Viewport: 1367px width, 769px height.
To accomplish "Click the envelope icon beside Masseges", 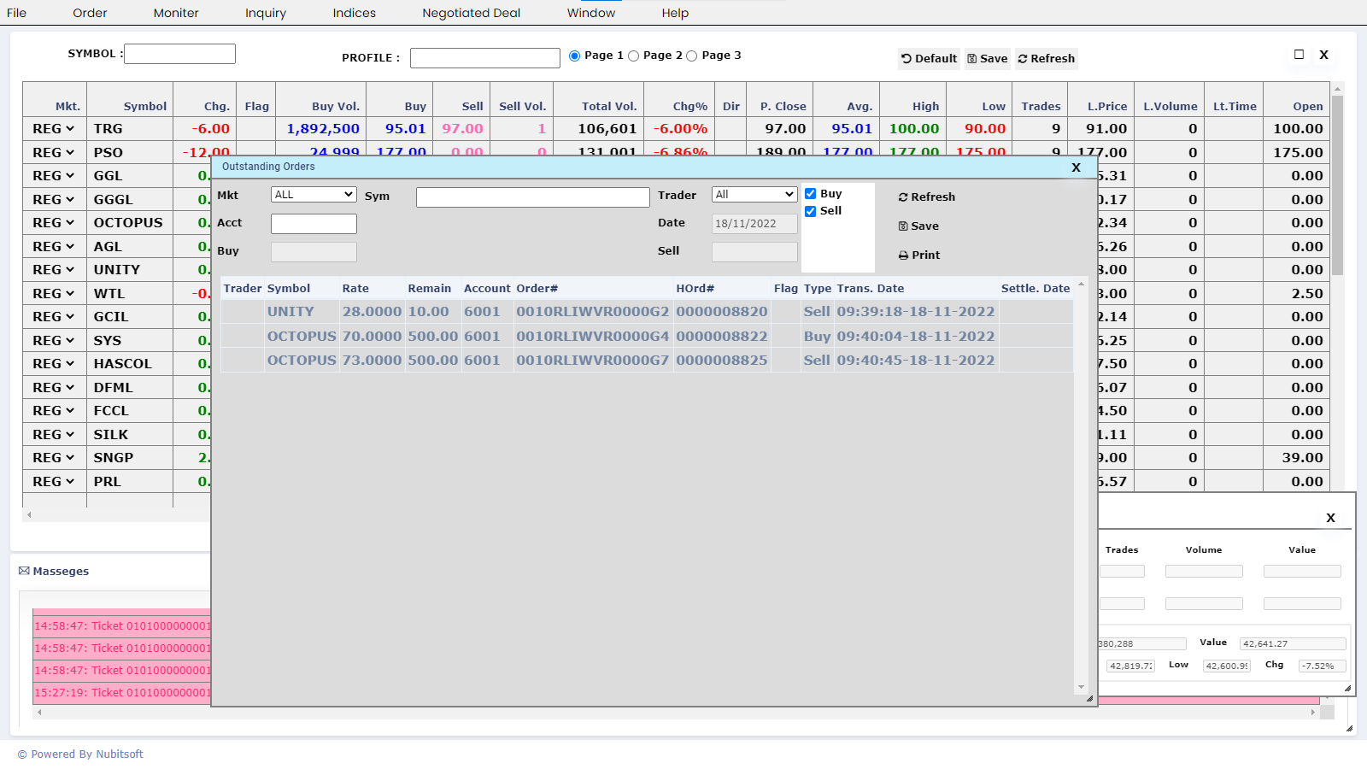I will point(24,571).
